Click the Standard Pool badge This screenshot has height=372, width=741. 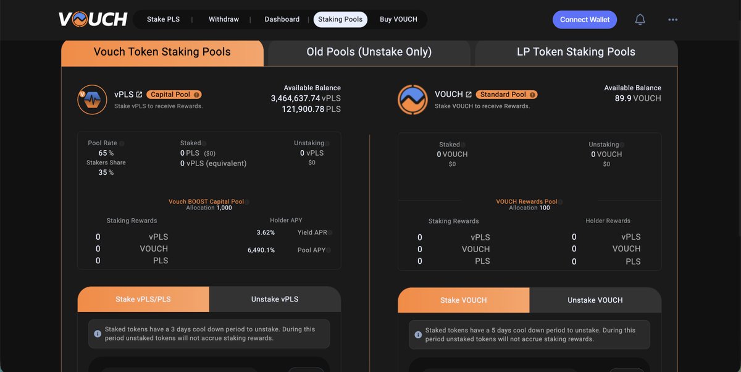coord(507,95)
